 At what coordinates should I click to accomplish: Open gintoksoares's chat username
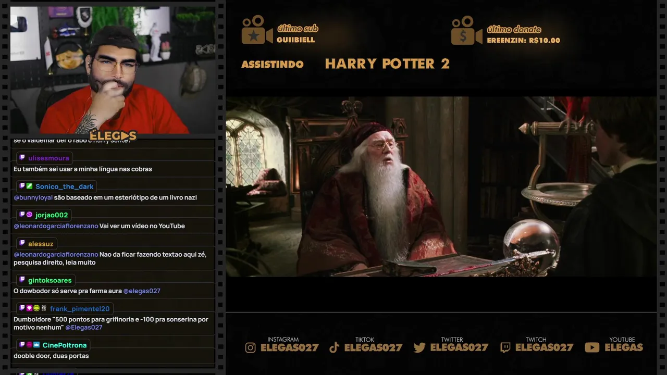(50, 280)
